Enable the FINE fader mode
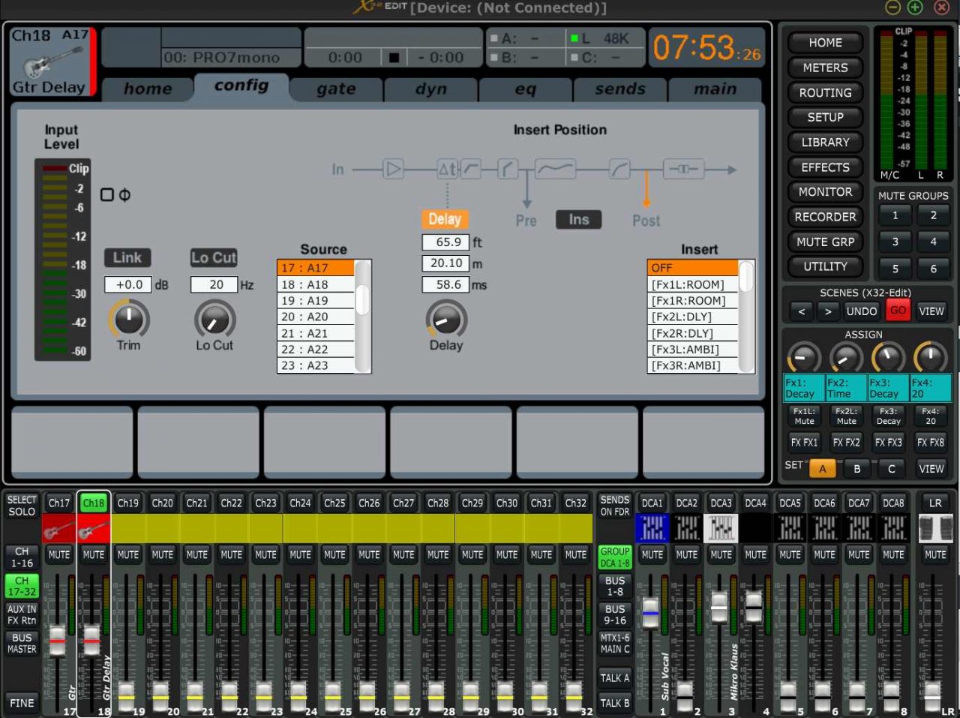 click(x=22, y=703)
